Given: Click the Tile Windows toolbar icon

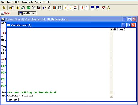Looking at the screenshot, I should click(92, 8).
